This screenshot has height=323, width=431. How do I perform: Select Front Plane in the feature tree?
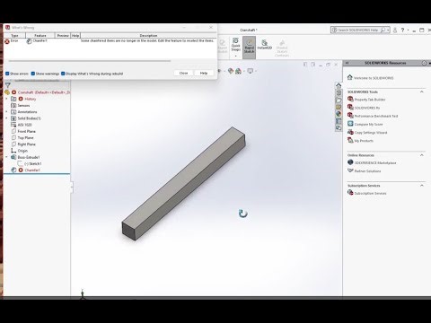tap(26, 131)
